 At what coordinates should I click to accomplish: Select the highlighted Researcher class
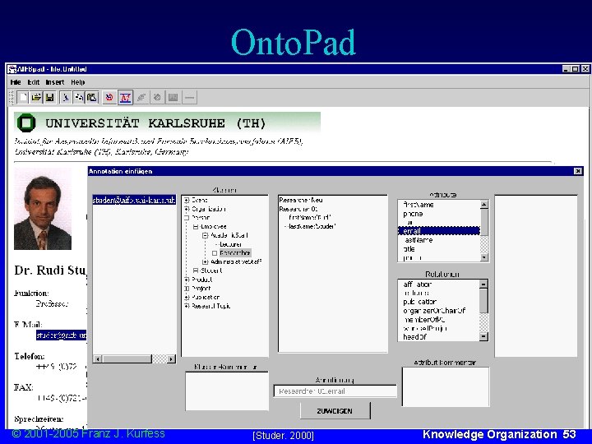coord(235,253)
